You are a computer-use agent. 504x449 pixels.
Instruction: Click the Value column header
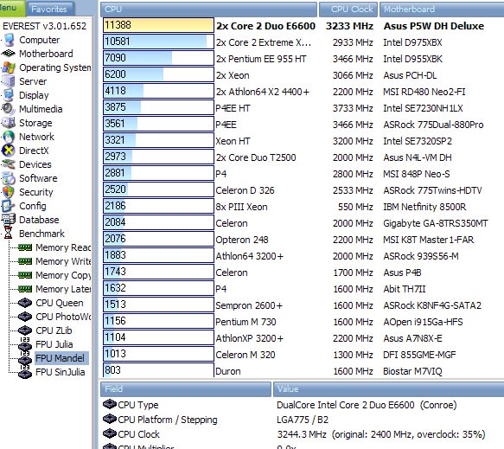pyautogui.click(x=389, y=389)
